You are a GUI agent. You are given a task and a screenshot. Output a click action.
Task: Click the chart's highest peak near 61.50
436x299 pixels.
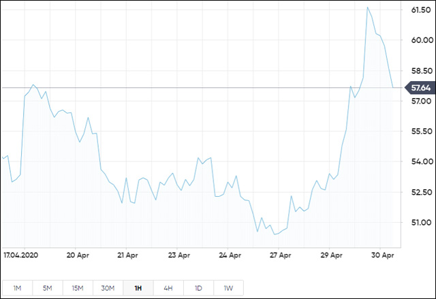pos(368,7)
